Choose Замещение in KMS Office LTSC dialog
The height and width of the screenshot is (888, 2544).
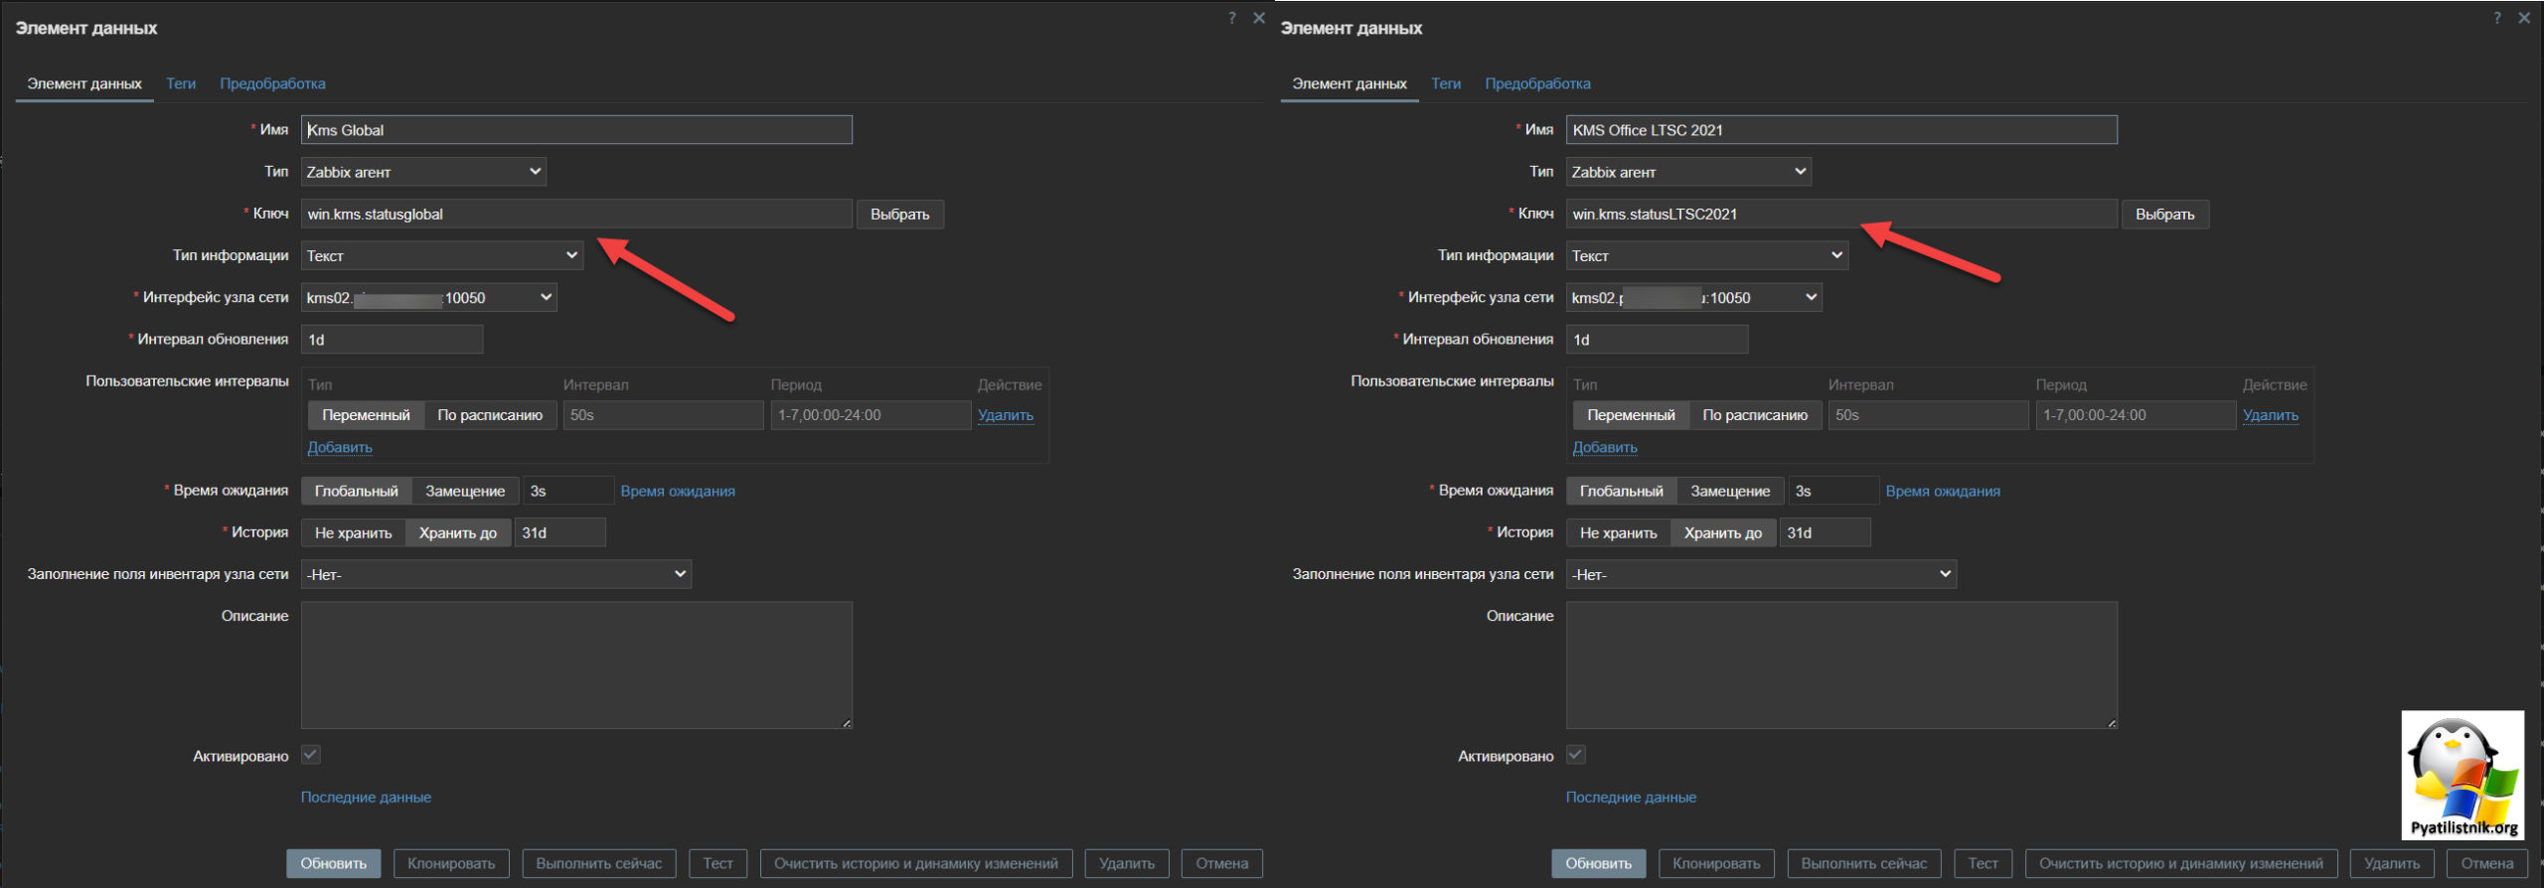(1730, 491)
